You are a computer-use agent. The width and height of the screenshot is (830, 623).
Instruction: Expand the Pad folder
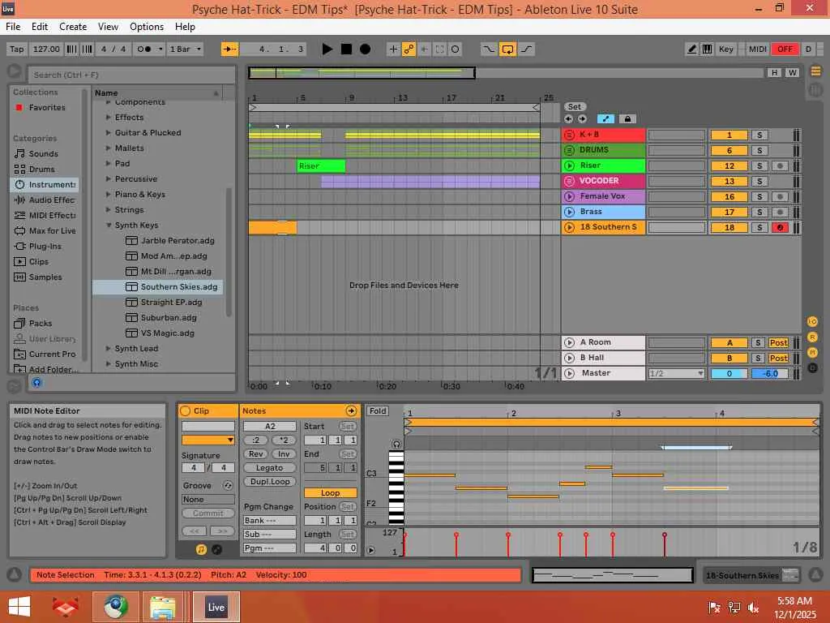pyautogui.click(x=109, y=163)
